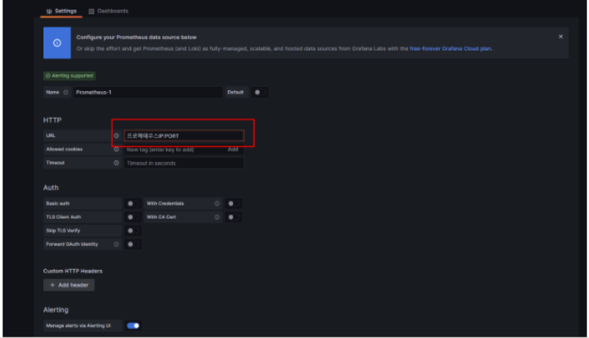Image resolution: width=589 pixels, height=338 pixels.
Task: Click Add beside the Allowed cookies tag input
Action: pos(233,149)
